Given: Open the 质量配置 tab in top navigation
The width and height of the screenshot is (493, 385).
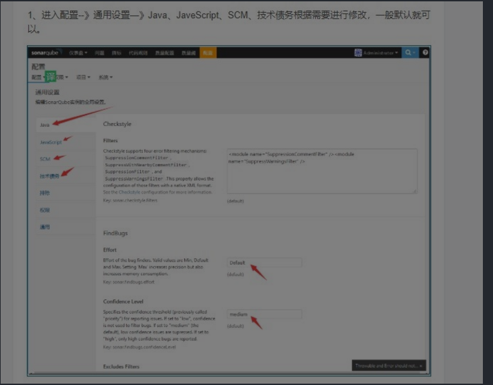Looking at the screenshot, I should click(x=165, y=53).
